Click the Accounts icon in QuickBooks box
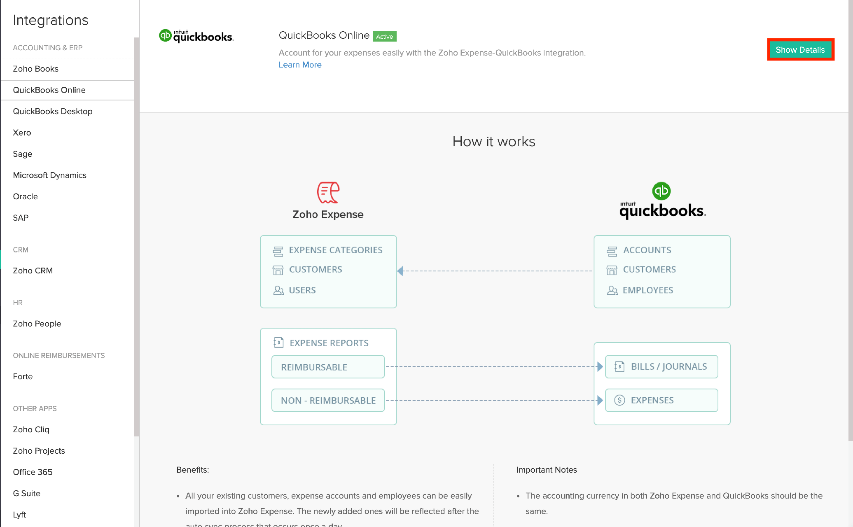 tap(612, 251)
